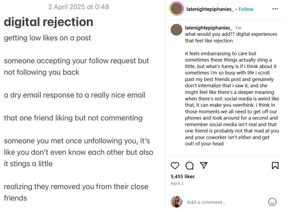
Task: Open the three-dot more options menu
Action: 275,9
